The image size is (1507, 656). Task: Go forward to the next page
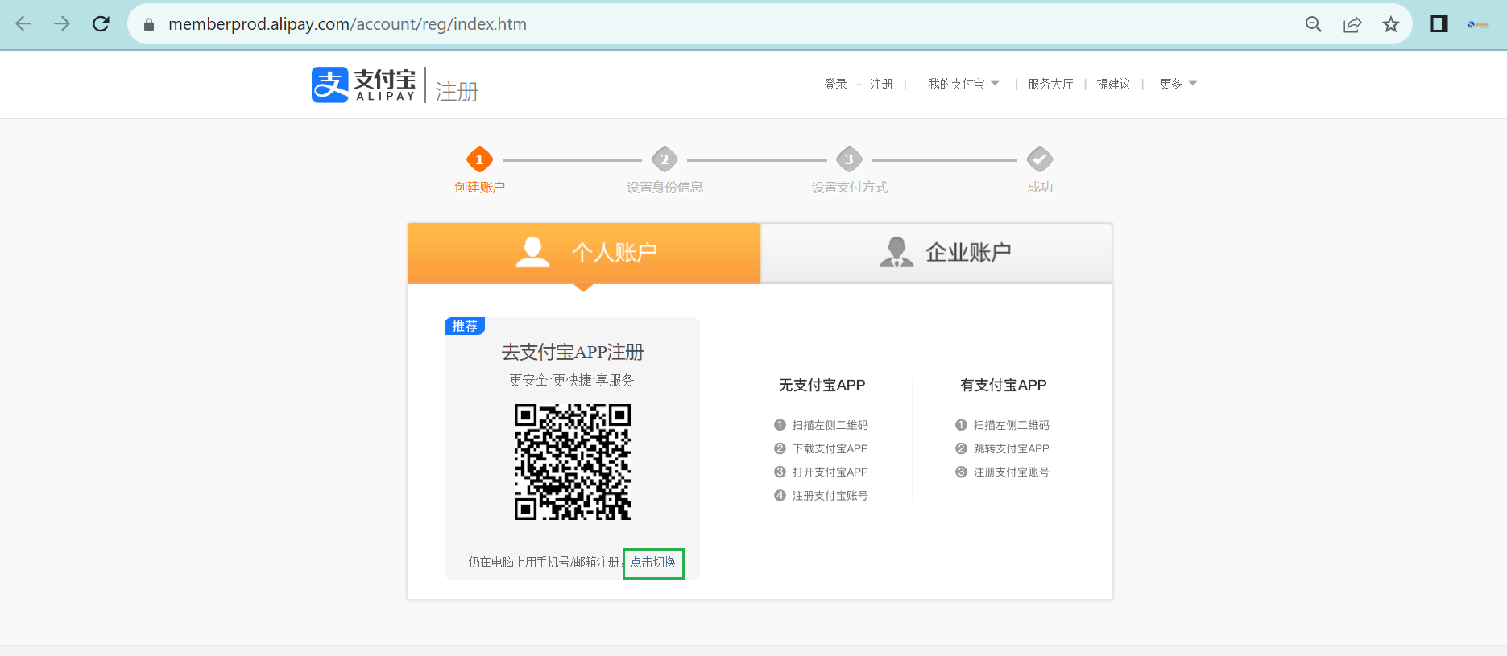[x=62, y=24]
